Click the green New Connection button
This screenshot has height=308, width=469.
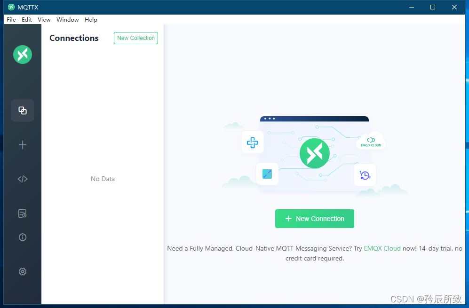coord(315,219)
